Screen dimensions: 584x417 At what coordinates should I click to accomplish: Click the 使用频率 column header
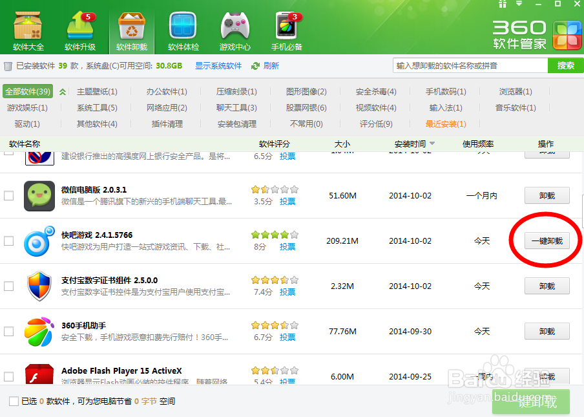[478, 144]
